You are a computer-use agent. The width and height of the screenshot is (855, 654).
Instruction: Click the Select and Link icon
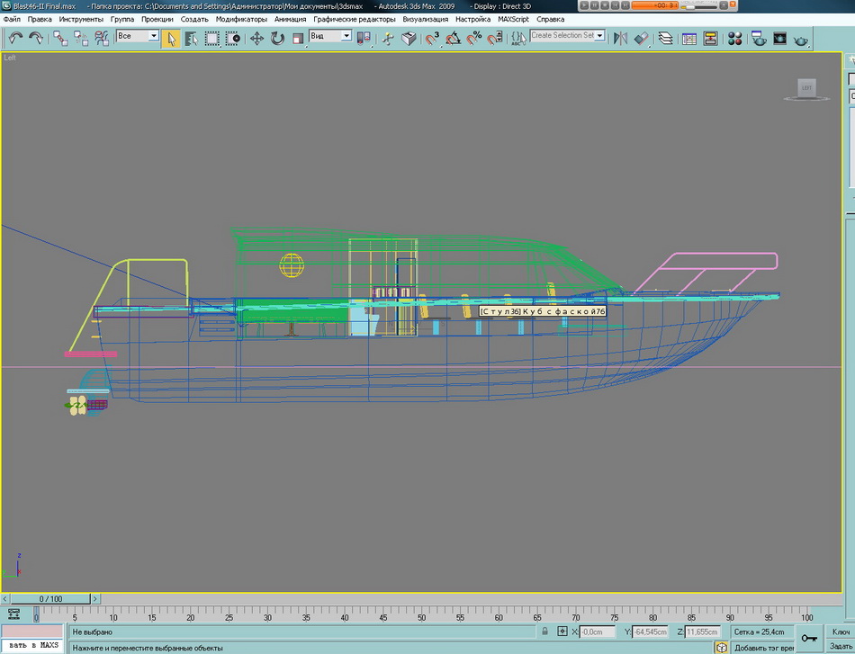pyautogui.click(x=60, y=38)
